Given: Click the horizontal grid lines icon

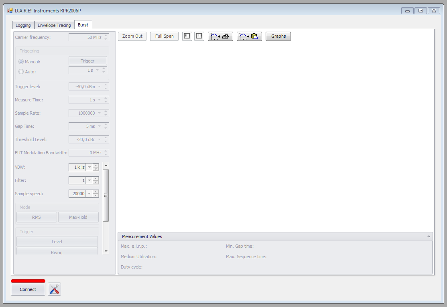Looking at the screenshot, I should pyautogui.click(x=187, y=36).
